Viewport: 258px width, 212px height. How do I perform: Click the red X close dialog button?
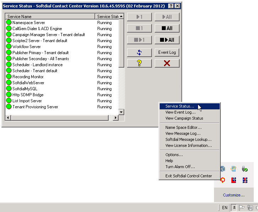point(167,63)
